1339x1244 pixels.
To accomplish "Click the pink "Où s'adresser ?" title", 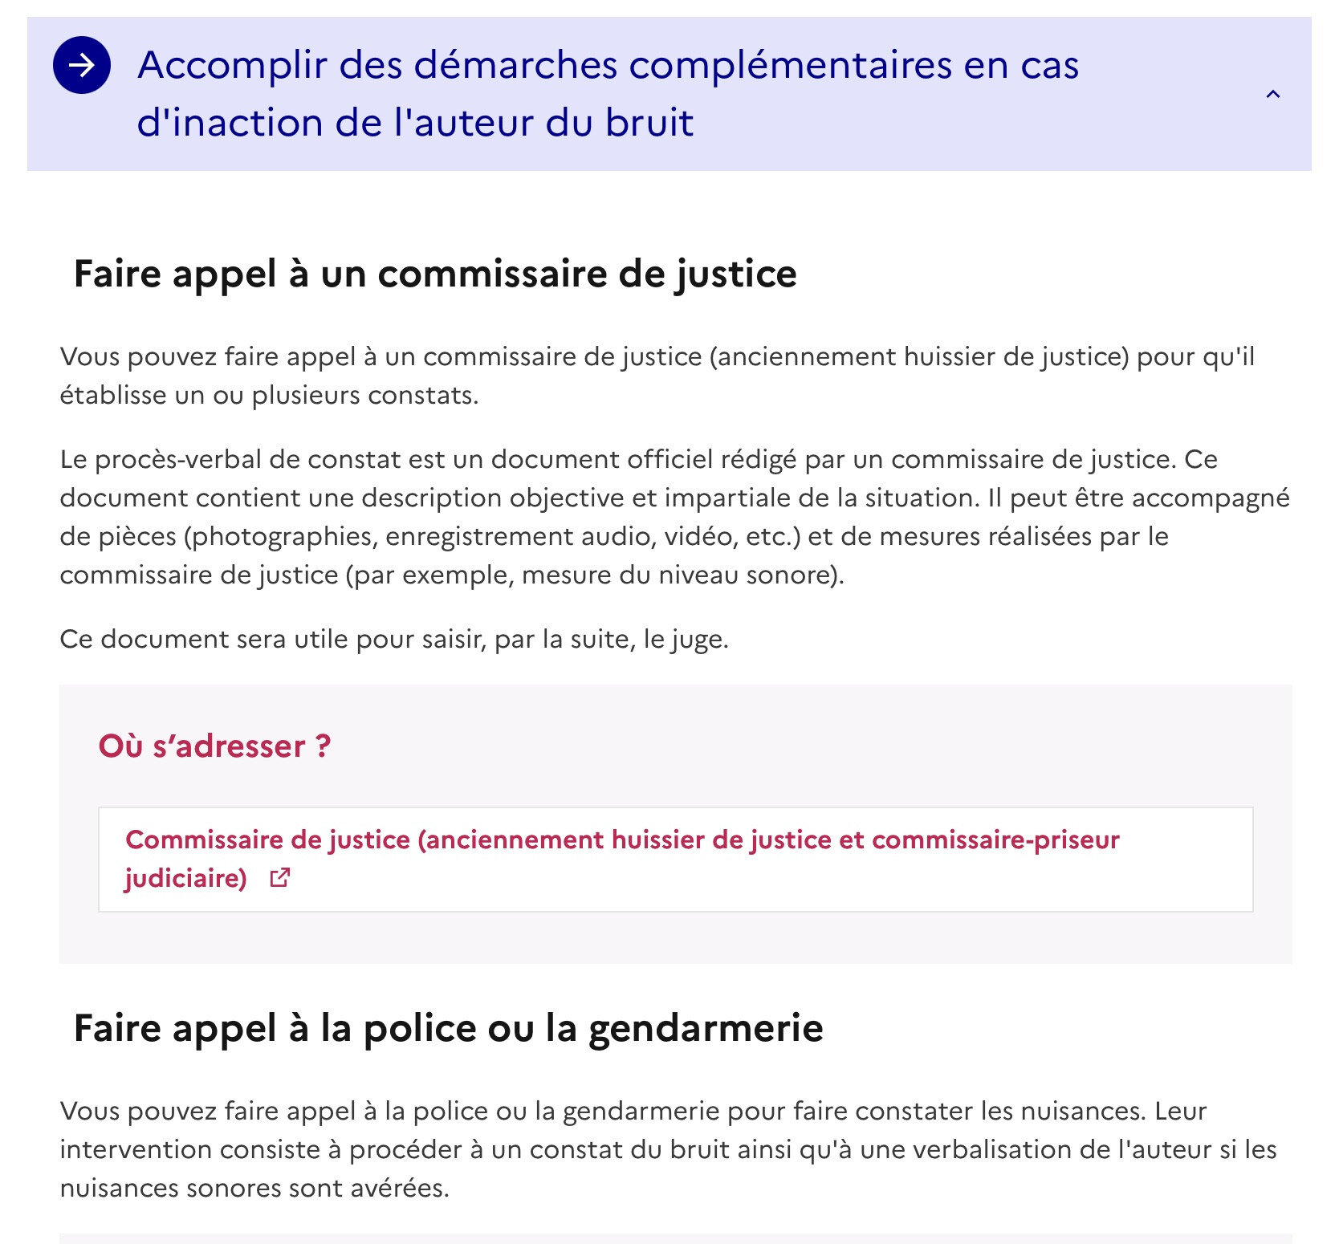I will [x=214, y=746].
